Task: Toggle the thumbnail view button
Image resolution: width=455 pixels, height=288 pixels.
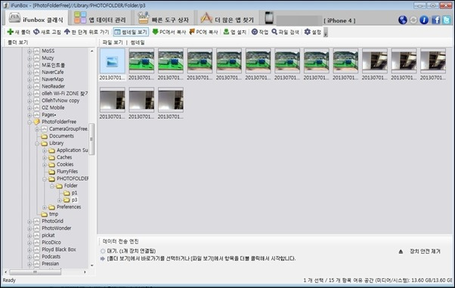Action: 131,32
